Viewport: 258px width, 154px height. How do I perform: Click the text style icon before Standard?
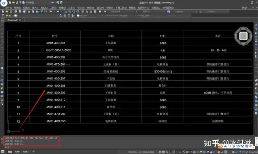click(105, 12)
